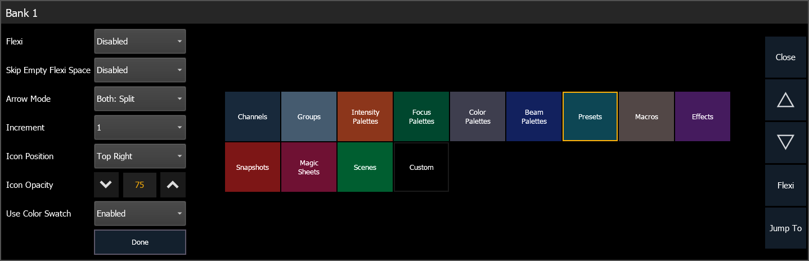Click the down triangle page arrow
This screenshot has width=809, height=261.
click(x=785, y=143)
